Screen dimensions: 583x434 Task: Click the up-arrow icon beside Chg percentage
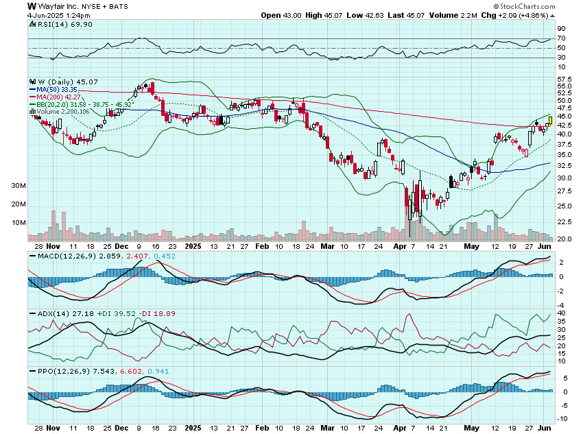point(553,16)
